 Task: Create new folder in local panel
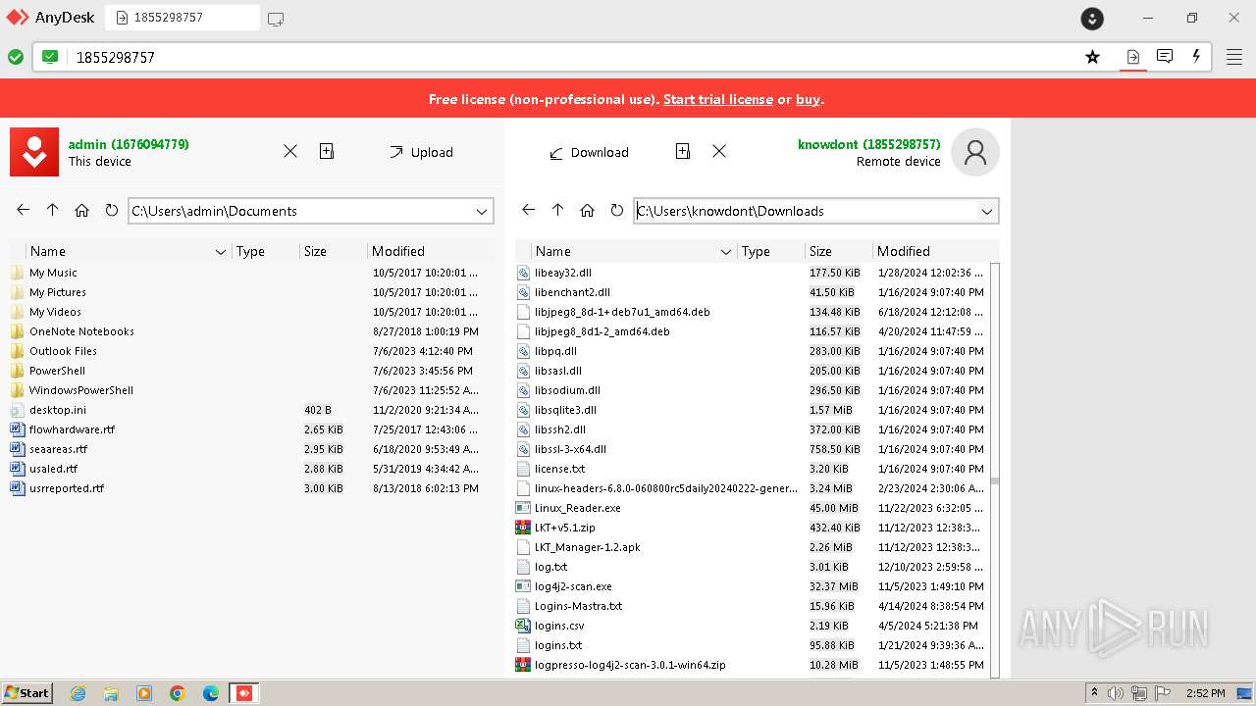point(327,151)
